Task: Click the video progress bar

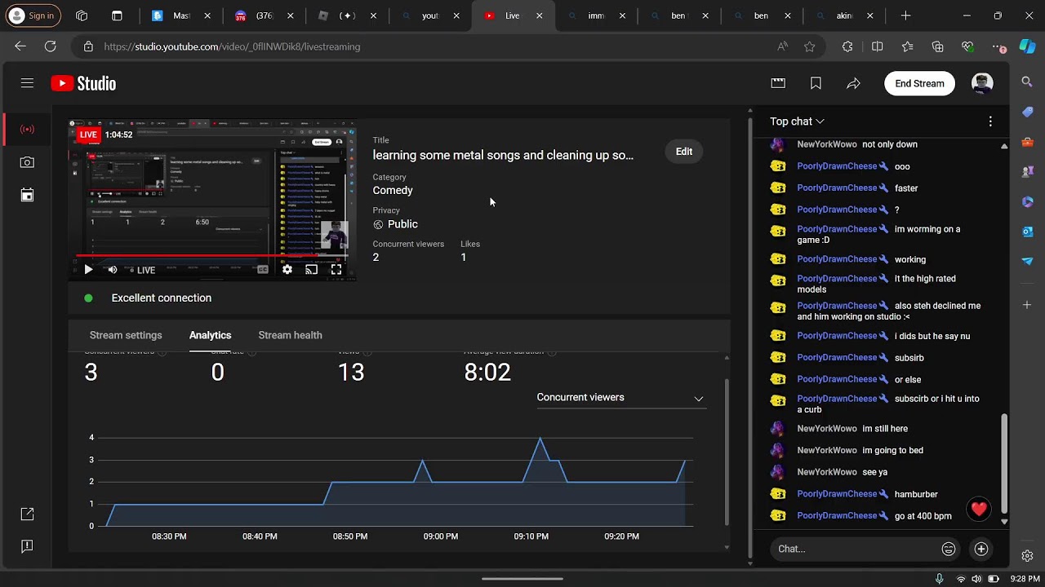Action: (214, 255)
